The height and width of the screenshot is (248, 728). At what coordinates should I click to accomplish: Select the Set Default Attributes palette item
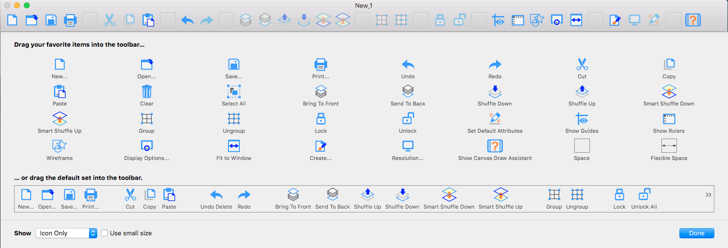pyautogui.click(x=495, y=123)
